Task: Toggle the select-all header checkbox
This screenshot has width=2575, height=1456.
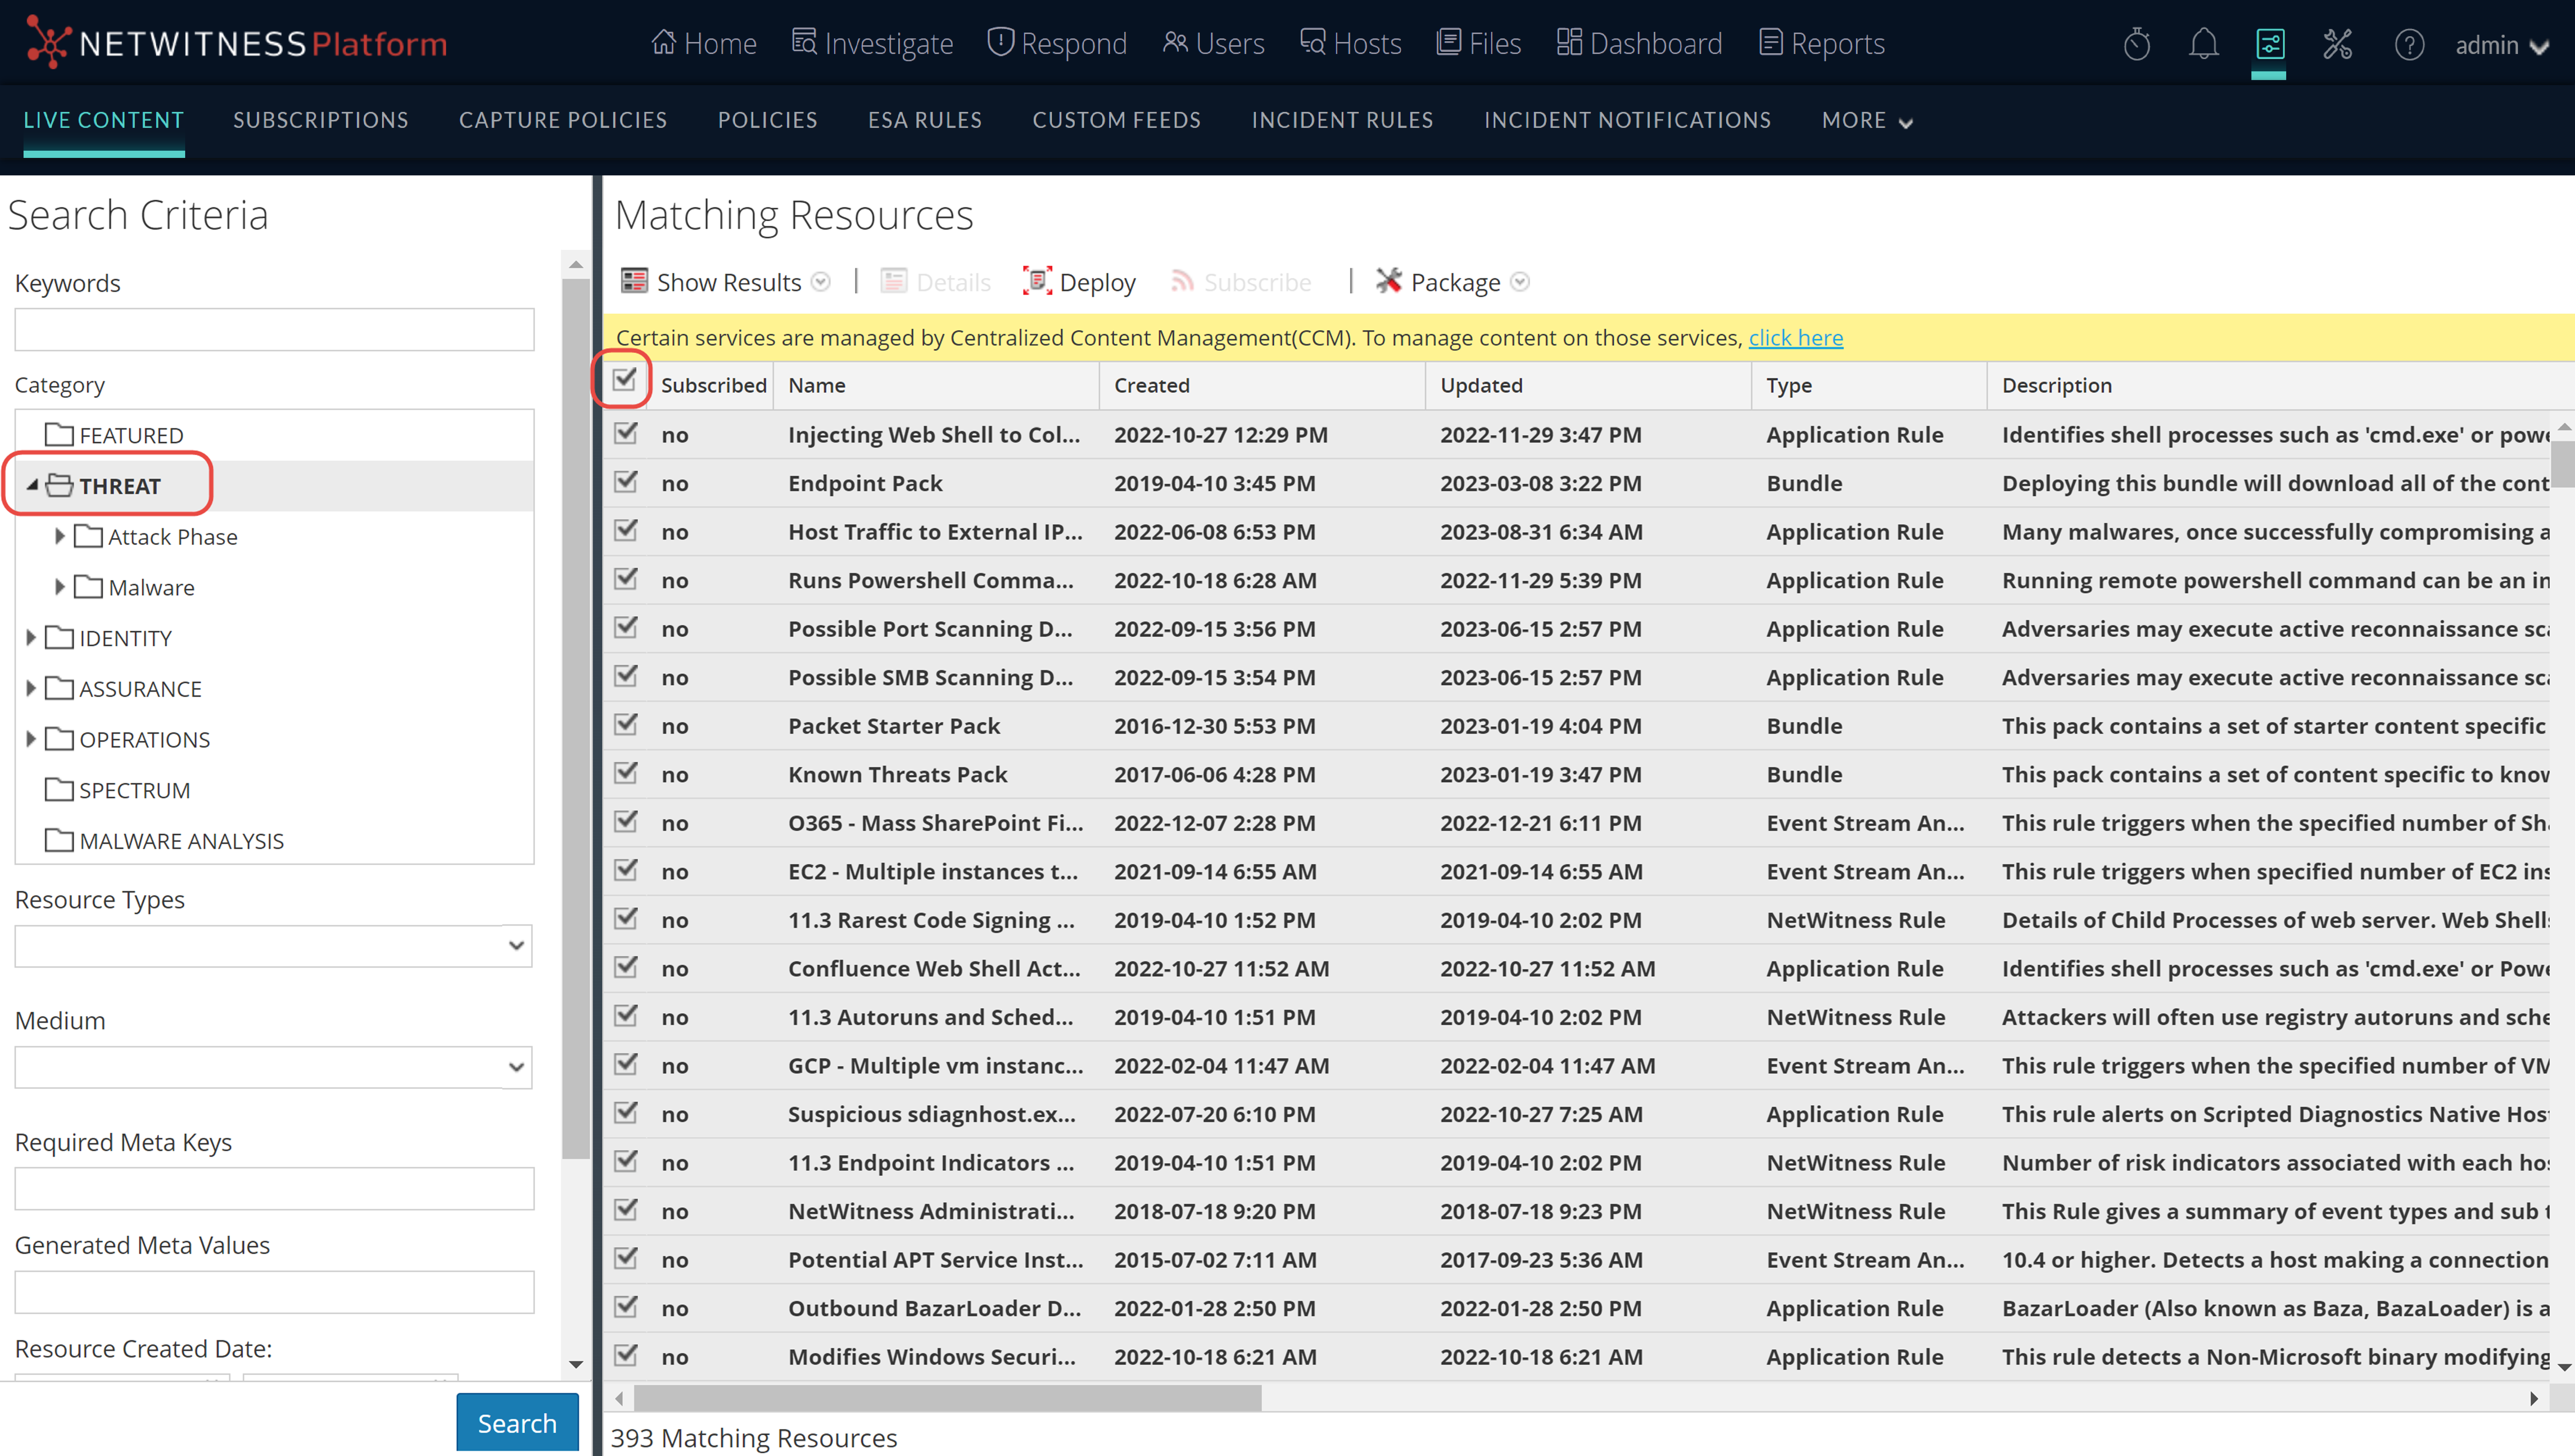Action: click(x=624, y=380)
